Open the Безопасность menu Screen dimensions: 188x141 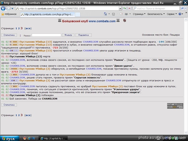point(156,14)
